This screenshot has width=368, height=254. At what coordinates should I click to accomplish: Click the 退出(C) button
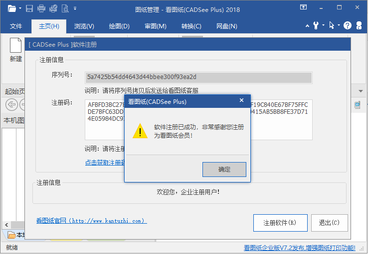(x=329, y=223)
